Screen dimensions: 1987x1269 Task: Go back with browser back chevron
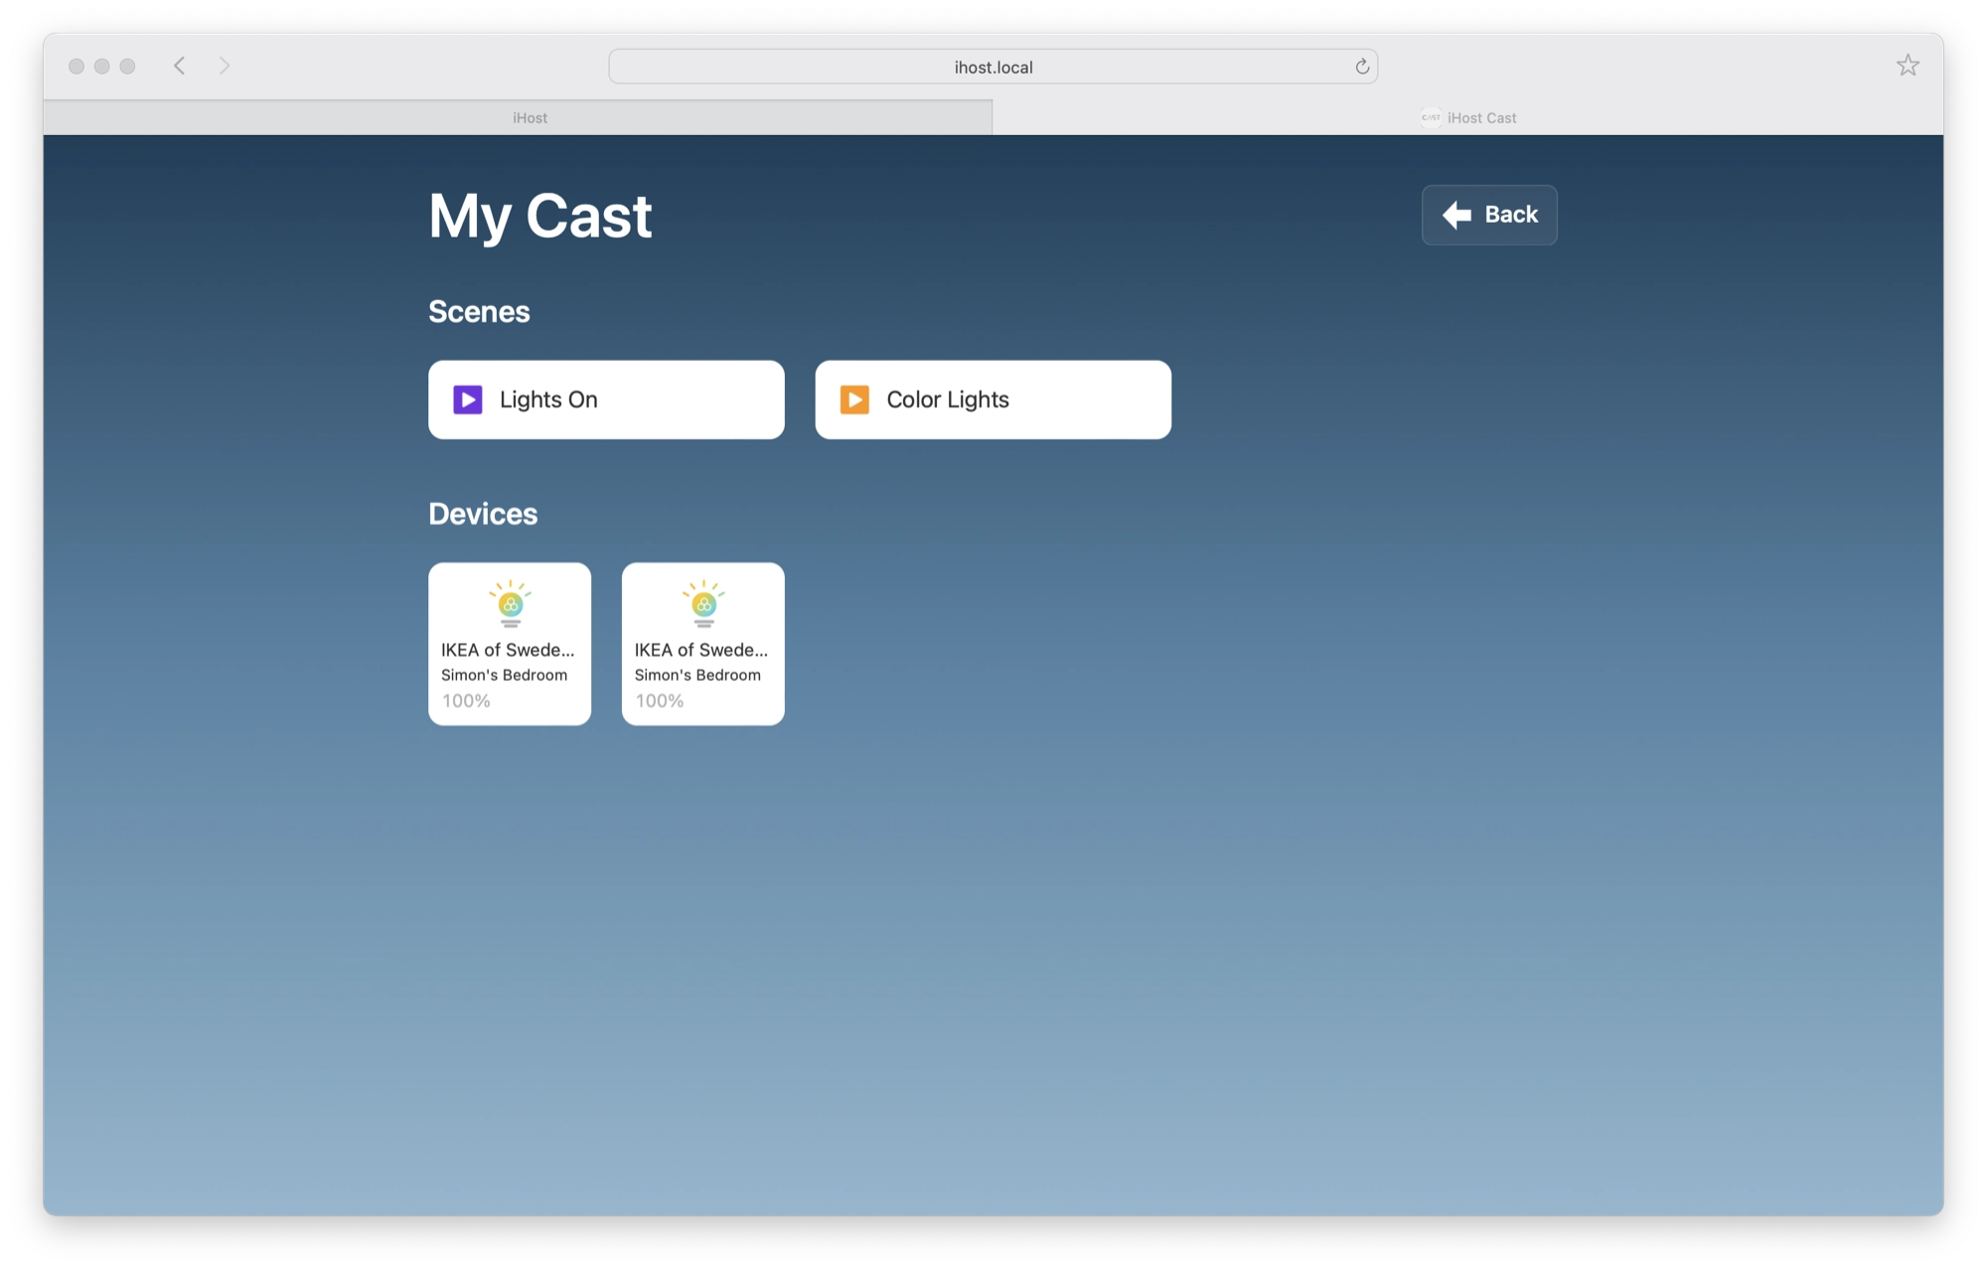pyautogui.click(x=180, y=66)
